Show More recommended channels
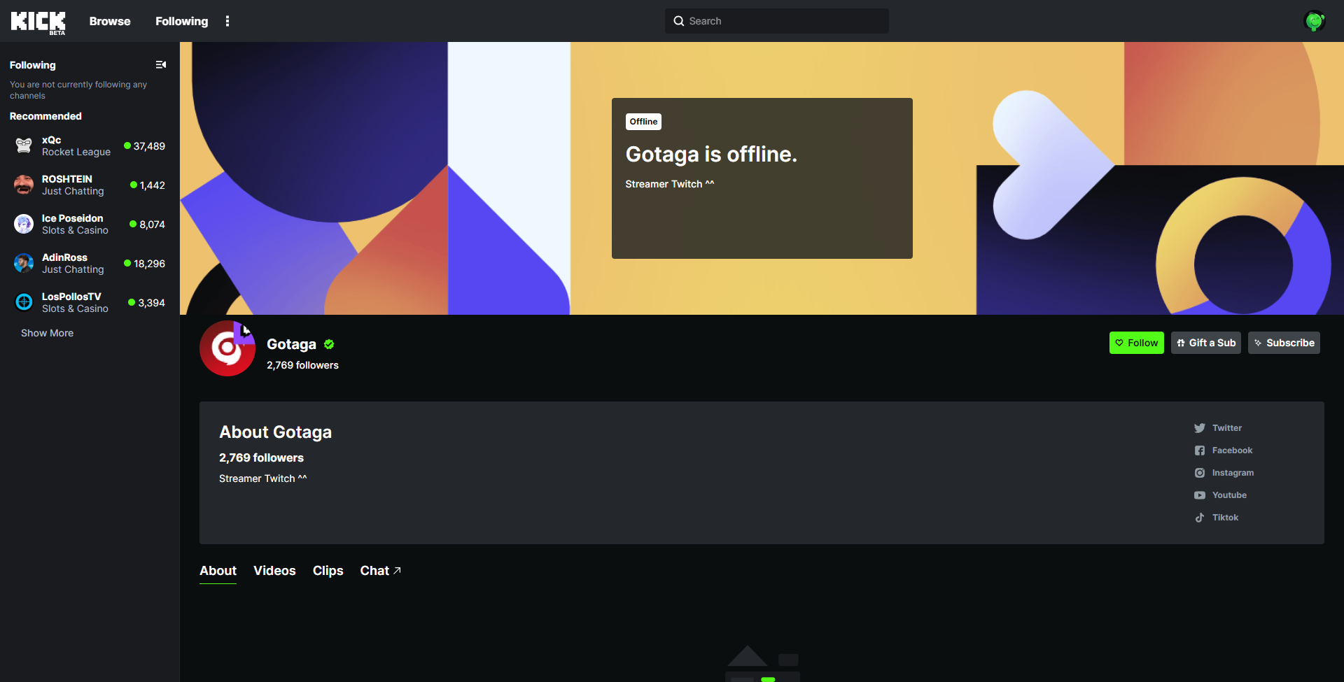This screenshot has width=1344, height=682. tap(47, 332)
